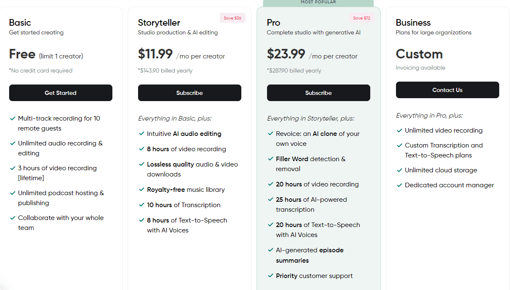
Task: Click the Save $72 badge on Pro
Action: [362, 18]
